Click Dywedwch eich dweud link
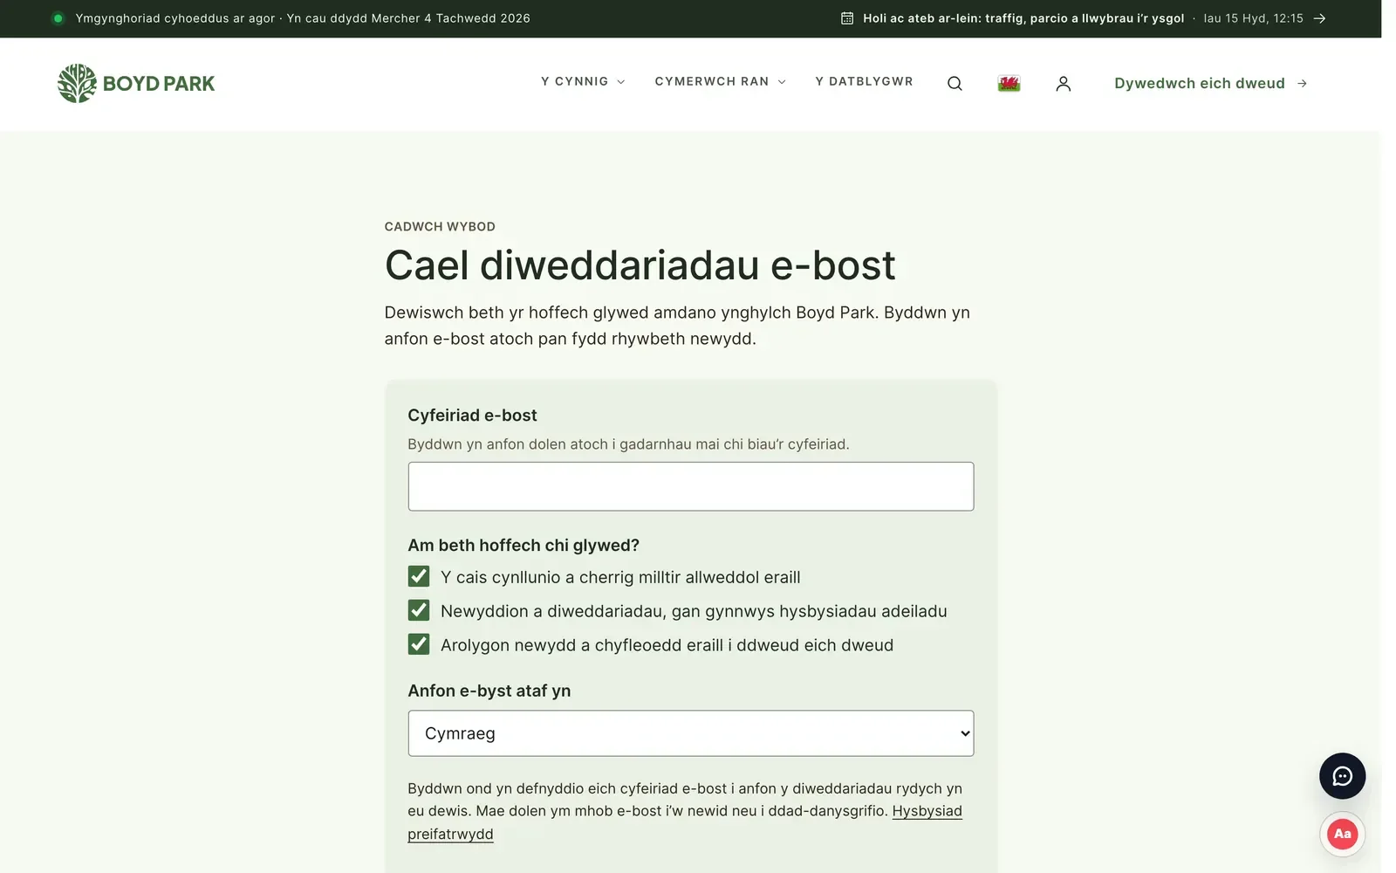 pos(1210,84)
